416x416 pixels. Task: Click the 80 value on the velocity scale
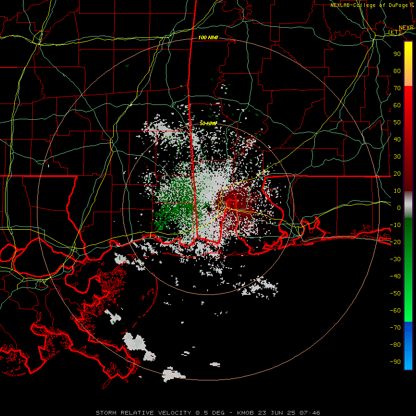pos(397,71)
